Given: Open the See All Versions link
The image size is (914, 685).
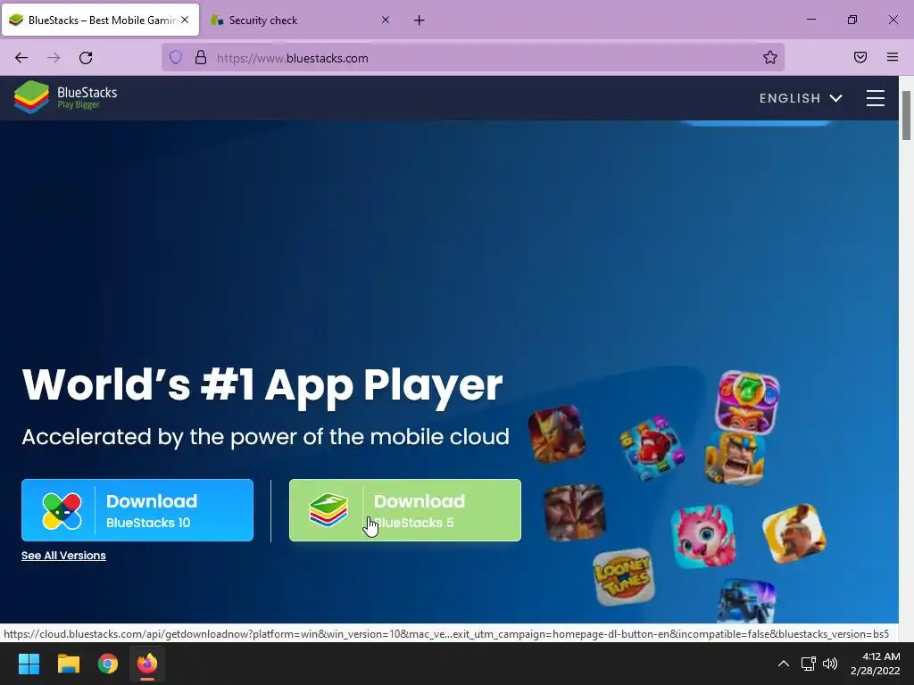Looking at the screenshot, I should [x=63, y=556].
